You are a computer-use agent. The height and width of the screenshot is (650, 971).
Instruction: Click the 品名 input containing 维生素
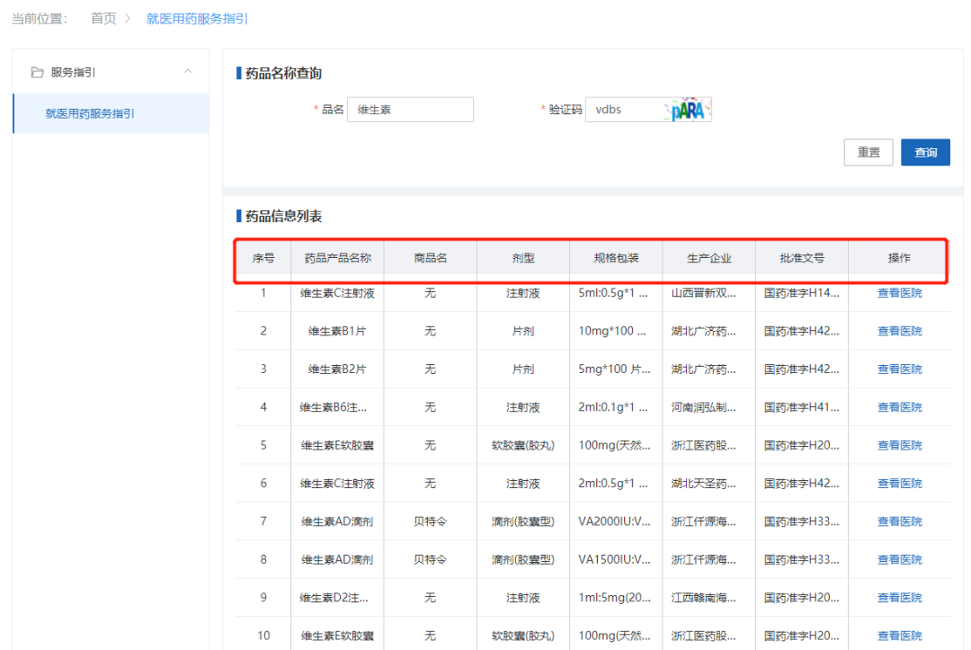(410, 109)
